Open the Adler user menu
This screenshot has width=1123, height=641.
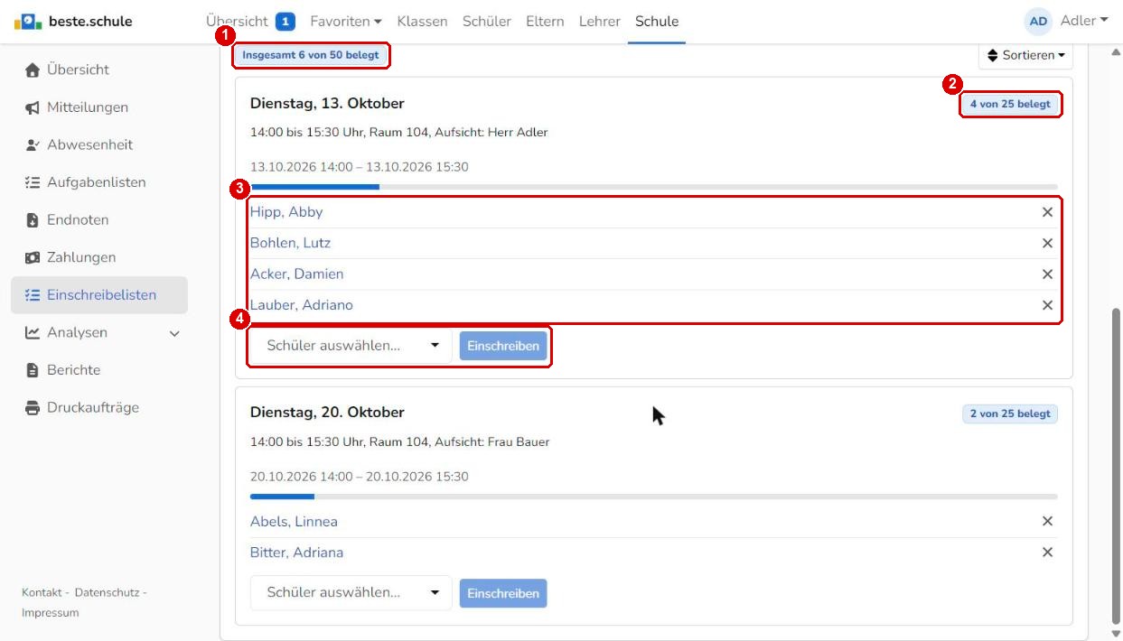click(x=1084, y=21)
